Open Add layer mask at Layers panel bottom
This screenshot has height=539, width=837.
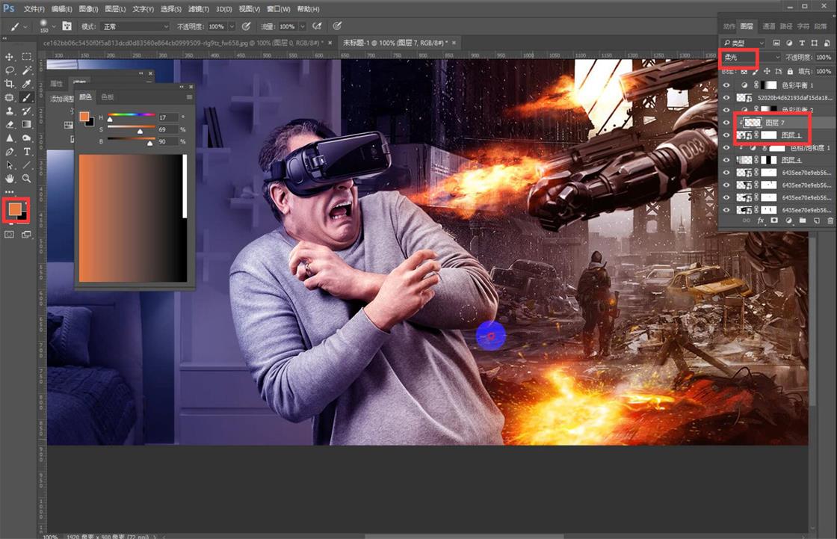[774, 220]
